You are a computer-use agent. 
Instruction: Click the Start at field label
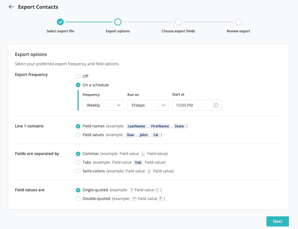point(178,95)
